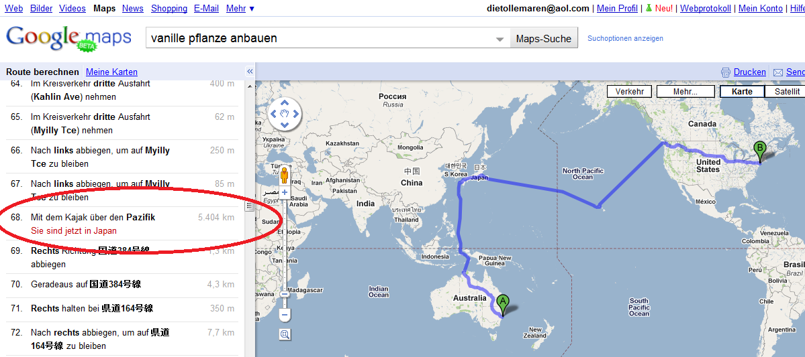Click green marker B in United States
The image size is (805, 357).
[x=759, y=152]
